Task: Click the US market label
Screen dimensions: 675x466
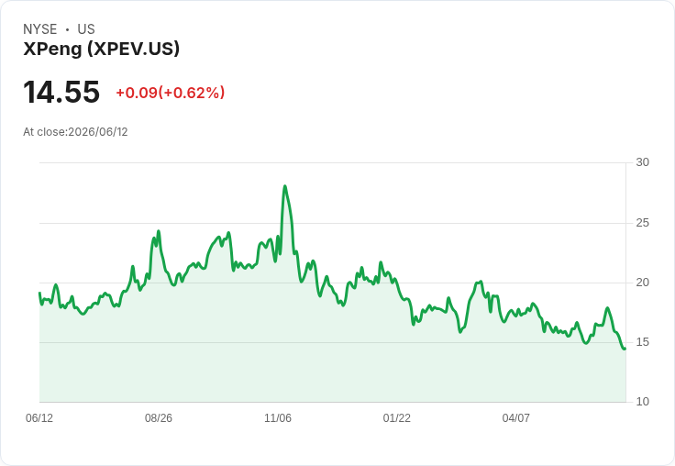Action: tap(86, 29)
